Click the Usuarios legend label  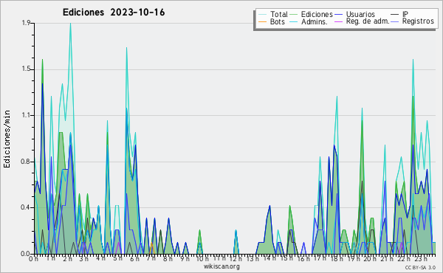360,15
